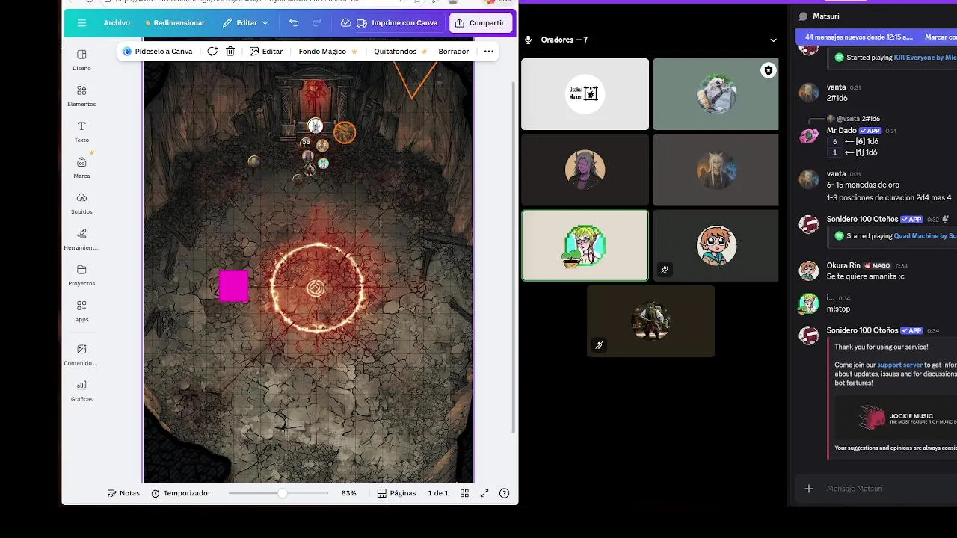Open the Subidos uploads panel
The height and width of the screenshot is (538, 957).
pos(81,203)
